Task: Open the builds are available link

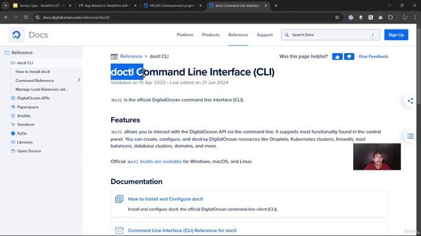Action: (161, 162)
